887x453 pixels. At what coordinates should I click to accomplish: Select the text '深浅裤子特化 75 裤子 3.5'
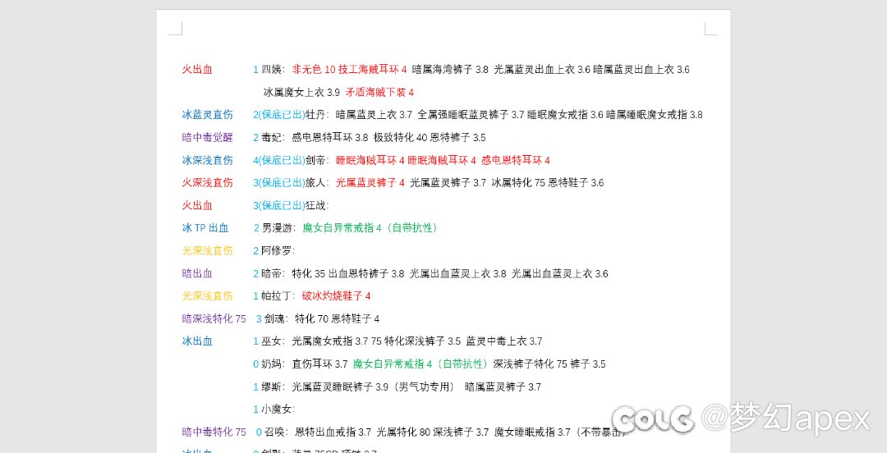pos(549,364)
